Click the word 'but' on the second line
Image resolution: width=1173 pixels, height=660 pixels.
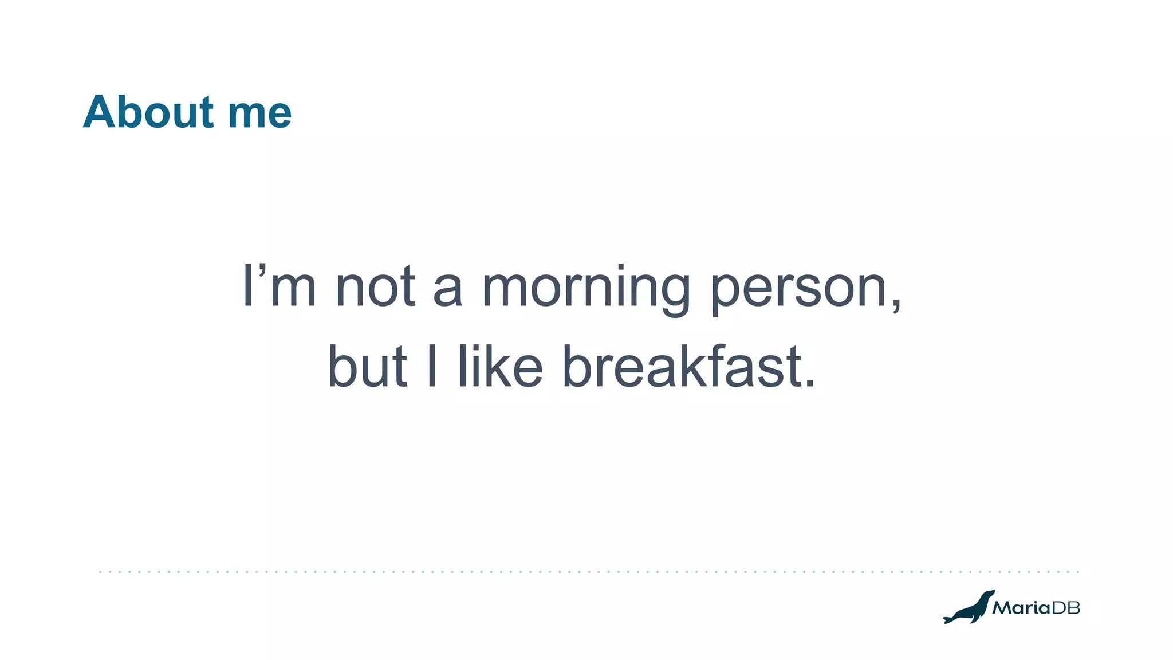click(x=367, y=367)
